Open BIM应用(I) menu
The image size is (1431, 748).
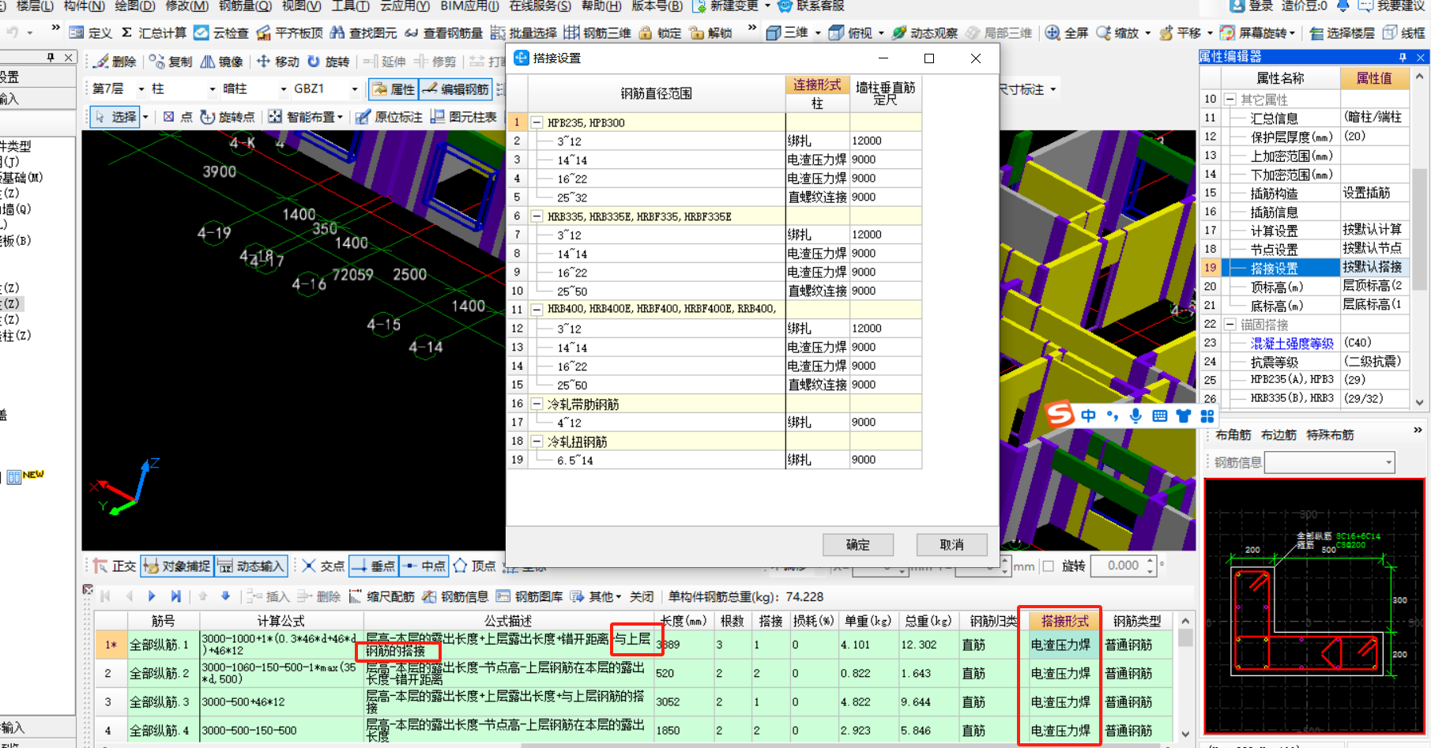[x=469, y=6]
